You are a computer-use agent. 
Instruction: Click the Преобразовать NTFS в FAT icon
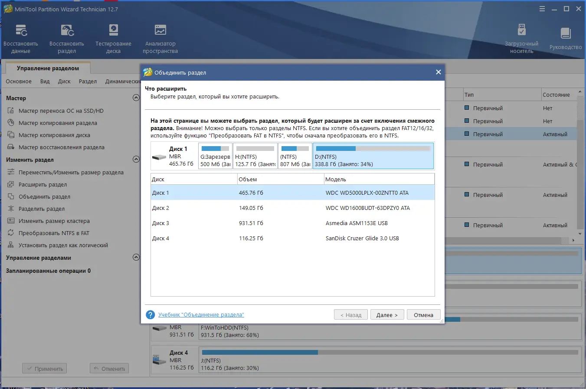11,233
